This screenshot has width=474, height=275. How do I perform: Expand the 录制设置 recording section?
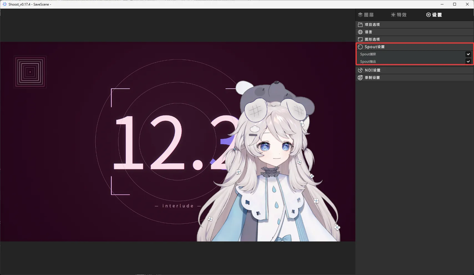pyautogui.click(x=414, y=78)
